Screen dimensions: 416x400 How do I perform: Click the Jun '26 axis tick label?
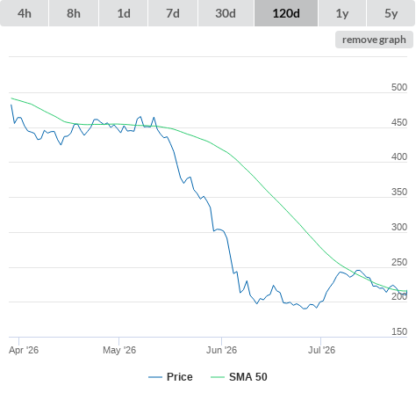(x=221, y=350)
